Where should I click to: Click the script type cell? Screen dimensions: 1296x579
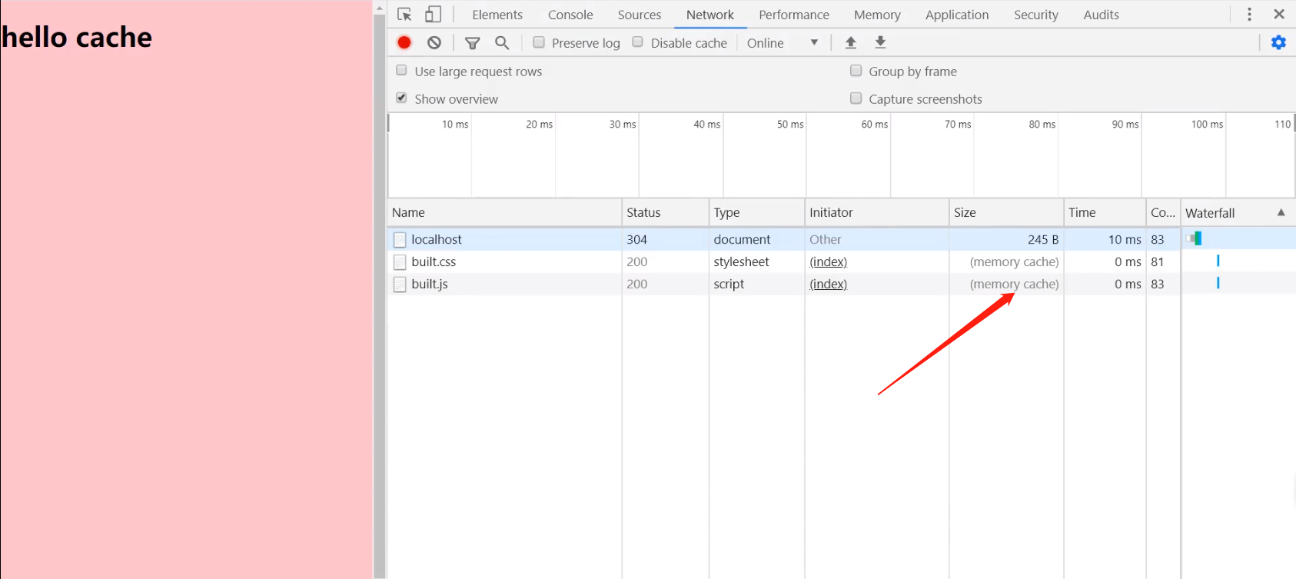[756, 285]
